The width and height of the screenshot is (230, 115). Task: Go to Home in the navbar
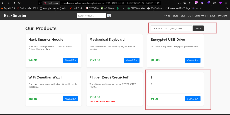[167, 16]
